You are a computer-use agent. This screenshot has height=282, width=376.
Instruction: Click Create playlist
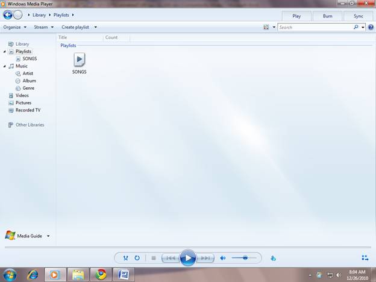(75, 27)
